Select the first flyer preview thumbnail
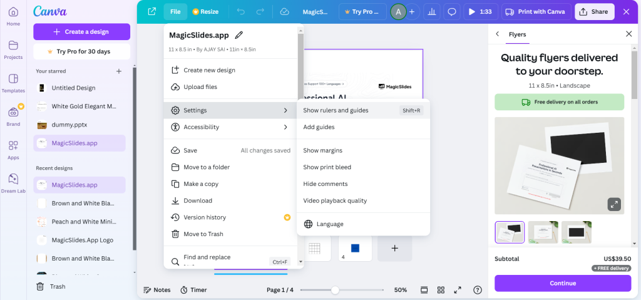 coord(510,232)
